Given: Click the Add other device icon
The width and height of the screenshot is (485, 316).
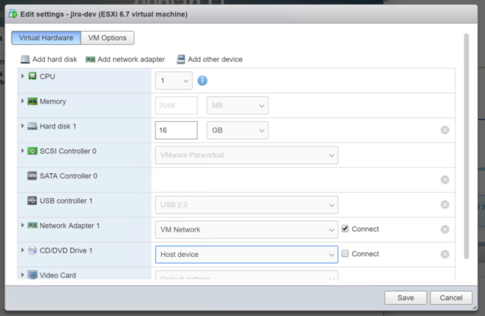Looking at the screenshot, I should pos(181,59).
